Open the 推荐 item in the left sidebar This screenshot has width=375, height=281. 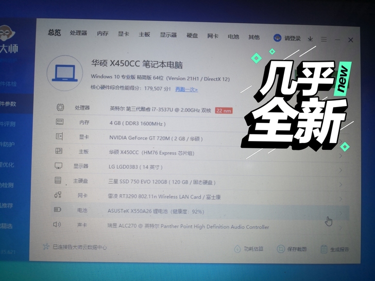point(7,205)
